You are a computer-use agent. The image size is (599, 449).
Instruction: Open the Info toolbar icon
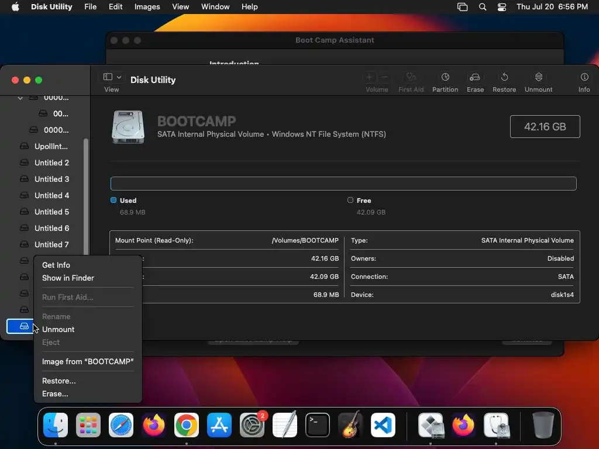pyautogui.click(x=584, y=77)
